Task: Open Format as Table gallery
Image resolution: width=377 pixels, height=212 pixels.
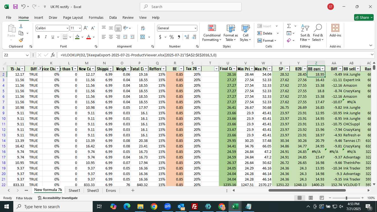Action: (230, 33)
